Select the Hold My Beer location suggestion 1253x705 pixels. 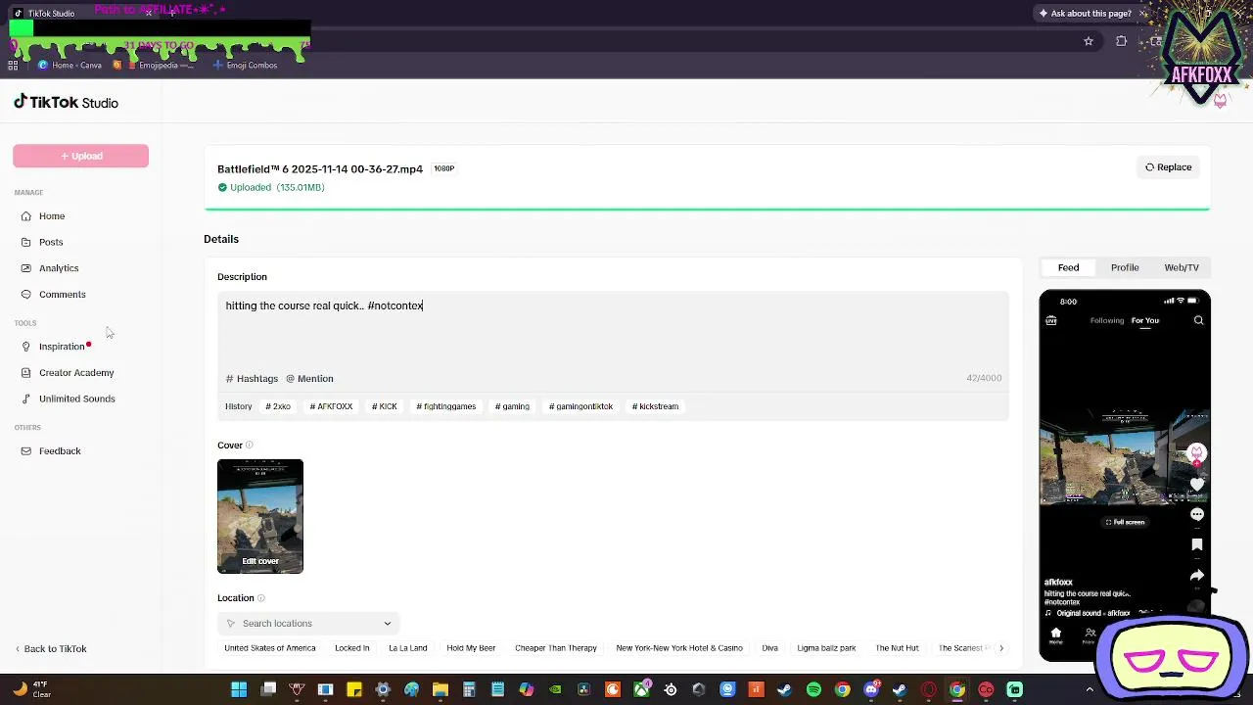(471, 648)
